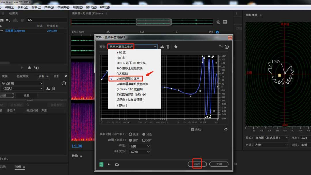Open file icon in Files panel toolbar
Viewport: 311px width, 175px height.
click(x=2, y=20)
